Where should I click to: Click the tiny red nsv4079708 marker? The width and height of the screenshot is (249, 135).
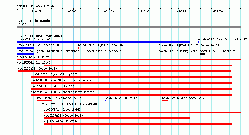(x=39, y=106)
